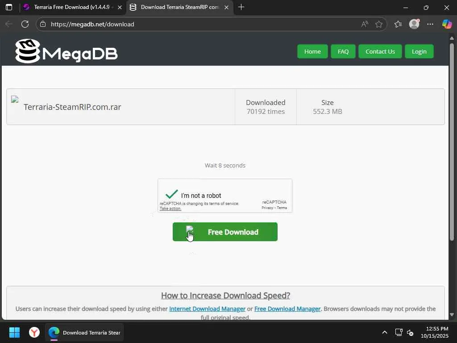This screenshot has width=457, height=343.
Task: Open the browser profile avatar
Action: [414, 24]
